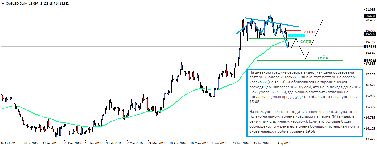The image size is (377, 147).
Task: Click the 19.586 highlighted price label
Action: point(370,34)
